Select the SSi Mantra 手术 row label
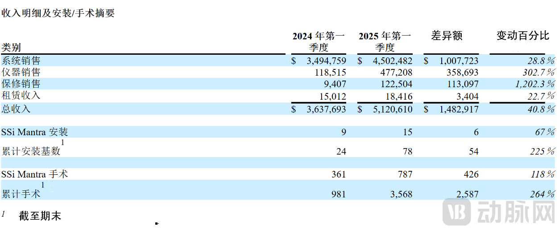This screenshot has width=559, height=230. pyautogui.click(x=35, y=174)
